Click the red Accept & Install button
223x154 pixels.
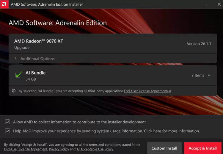click(x=202, y=148)
